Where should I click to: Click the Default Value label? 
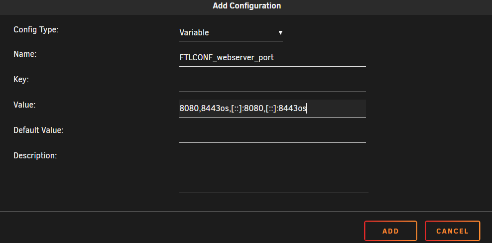coord(38,130)
